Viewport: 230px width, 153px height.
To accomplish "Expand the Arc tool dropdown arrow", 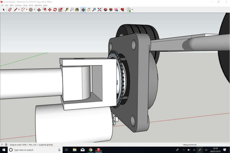I will click(x=27, y=10).
